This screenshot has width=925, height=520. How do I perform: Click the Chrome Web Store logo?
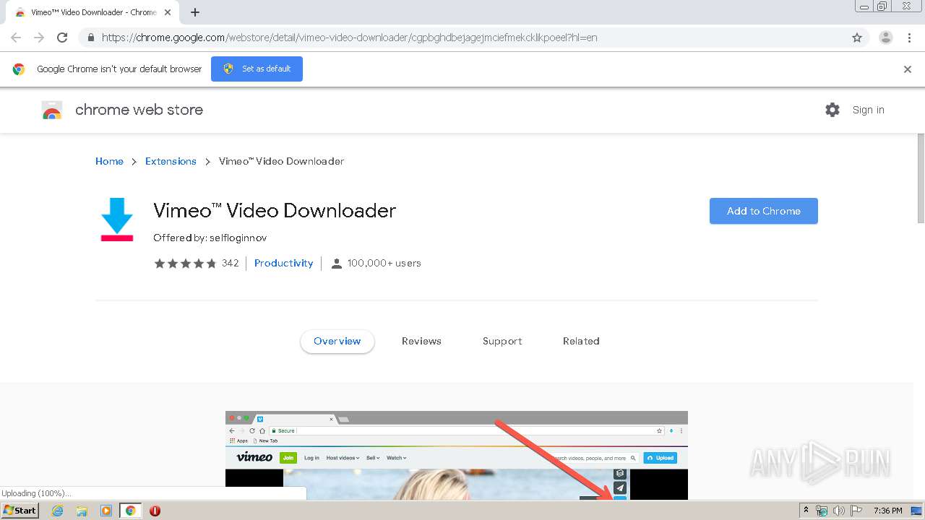click(x=52, y=110)
